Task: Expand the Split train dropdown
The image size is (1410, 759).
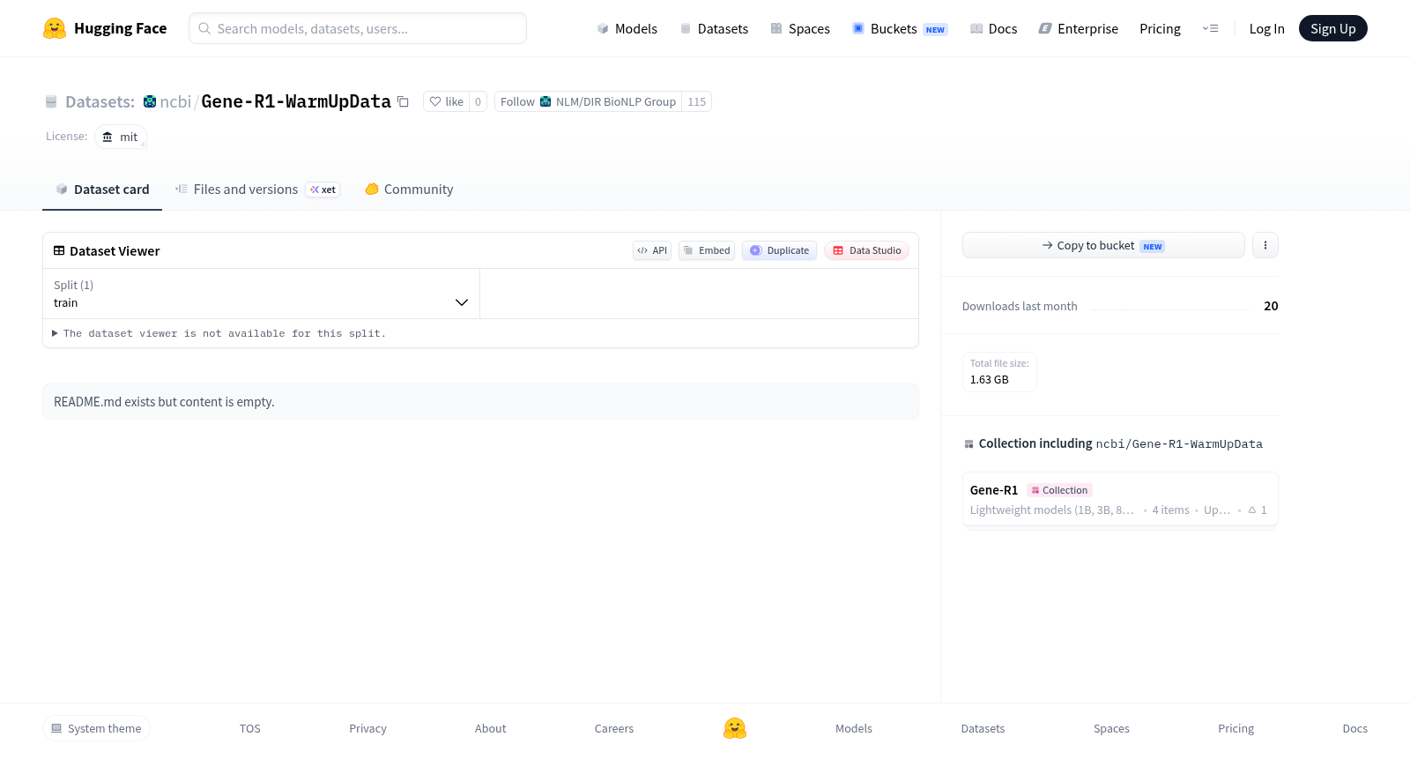Action: 261,294
